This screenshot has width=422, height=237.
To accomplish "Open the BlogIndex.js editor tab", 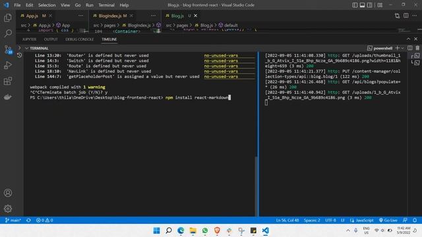I will coord(110,16).
